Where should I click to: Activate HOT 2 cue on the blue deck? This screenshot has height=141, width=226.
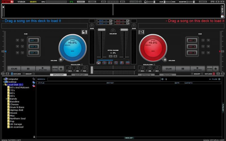[34, 47]
